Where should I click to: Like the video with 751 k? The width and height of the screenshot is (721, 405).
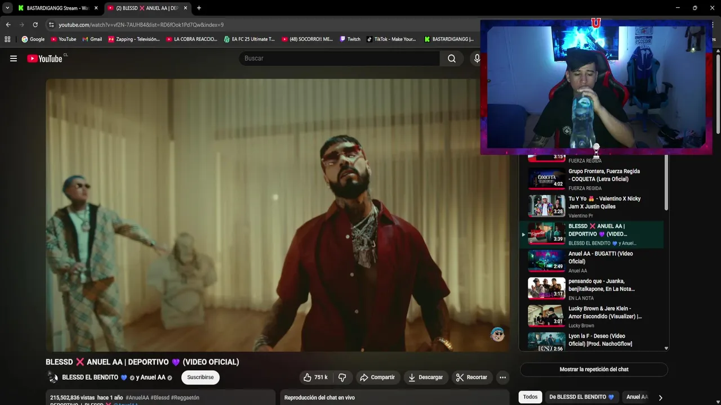315,377
